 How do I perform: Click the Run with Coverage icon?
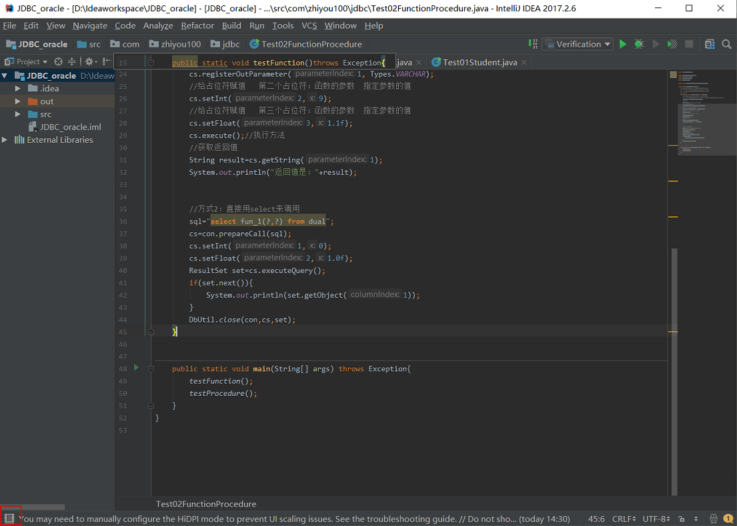[x=672, y=44]
